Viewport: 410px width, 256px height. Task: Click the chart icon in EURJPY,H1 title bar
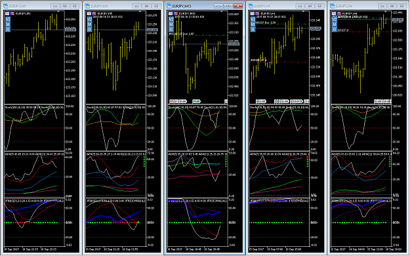pyautogui.click(x=251, y=6)
